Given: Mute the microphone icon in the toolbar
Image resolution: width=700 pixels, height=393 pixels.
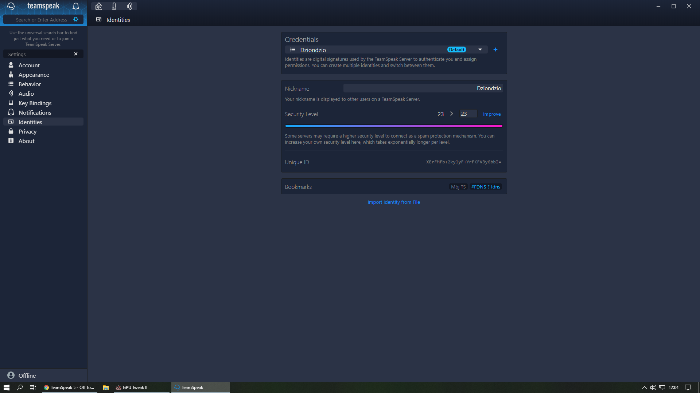Looking at the screenshot, I should pos(114,6).
